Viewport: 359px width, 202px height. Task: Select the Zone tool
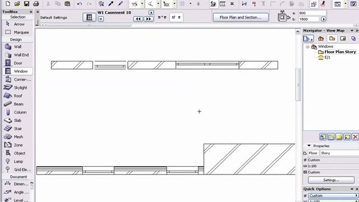click(17, 145)
